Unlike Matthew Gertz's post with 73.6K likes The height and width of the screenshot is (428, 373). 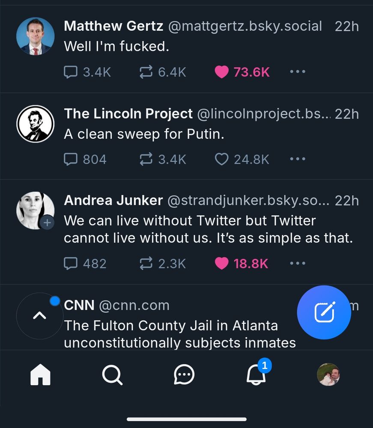click(x=242, y=72)
